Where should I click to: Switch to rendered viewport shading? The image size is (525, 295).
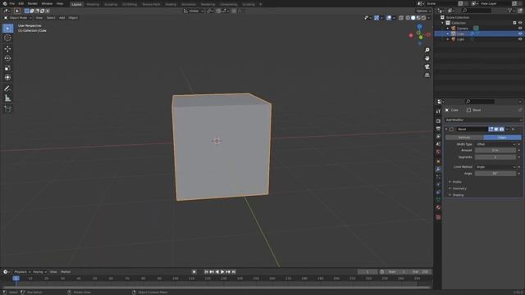(x=423, y=18)
